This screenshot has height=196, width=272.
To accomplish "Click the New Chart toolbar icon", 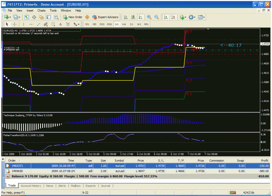I will click(7, 17).
